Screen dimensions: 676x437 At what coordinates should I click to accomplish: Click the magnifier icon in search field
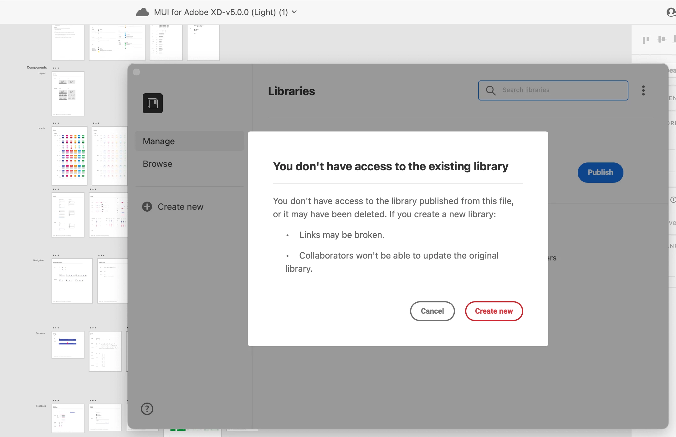(491, 90)
